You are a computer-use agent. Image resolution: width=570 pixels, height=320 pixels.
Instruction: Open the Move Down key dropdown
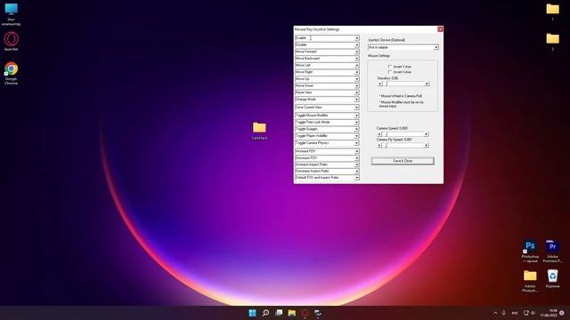(327, 85)
